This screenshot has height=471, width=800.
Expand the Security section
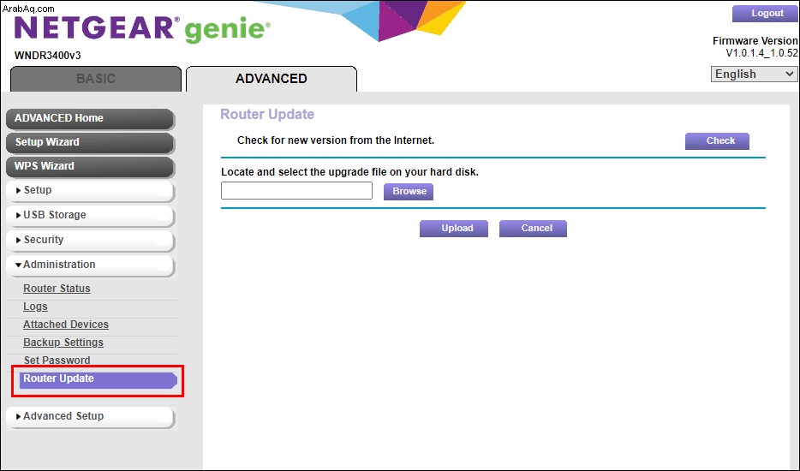(90, 240)
